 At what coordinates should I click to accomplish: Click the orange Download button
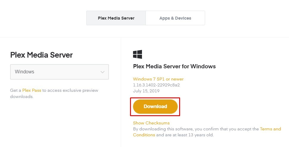(155, 107)
